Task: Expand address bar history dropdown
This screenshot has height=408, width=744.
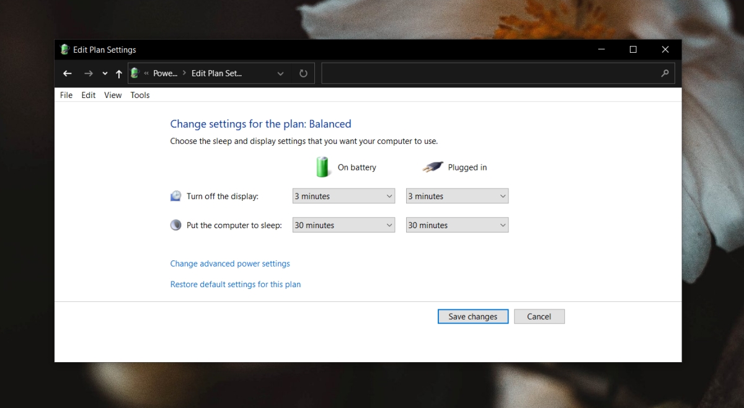Action: [x=280, y=73]
